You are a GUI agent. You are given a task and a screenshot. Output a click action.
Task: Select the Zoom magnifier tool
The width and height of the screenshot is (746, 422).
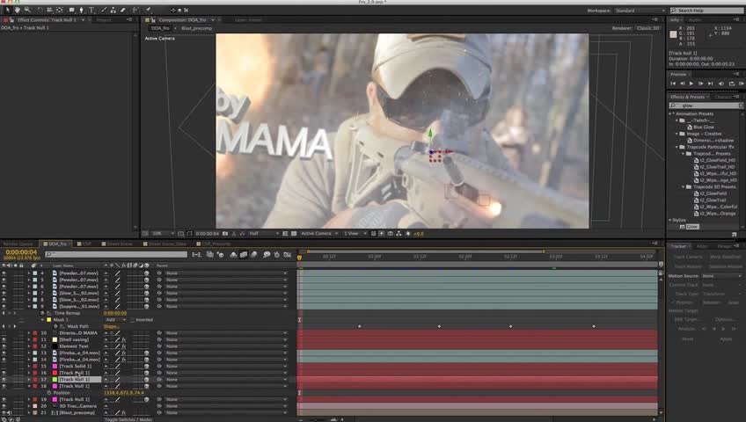click(x=27, y=10)
